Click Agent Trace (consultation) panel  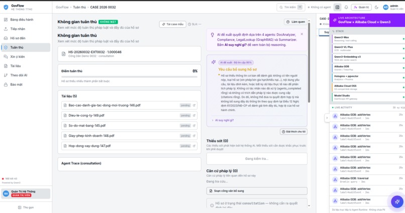coord(129,164)
